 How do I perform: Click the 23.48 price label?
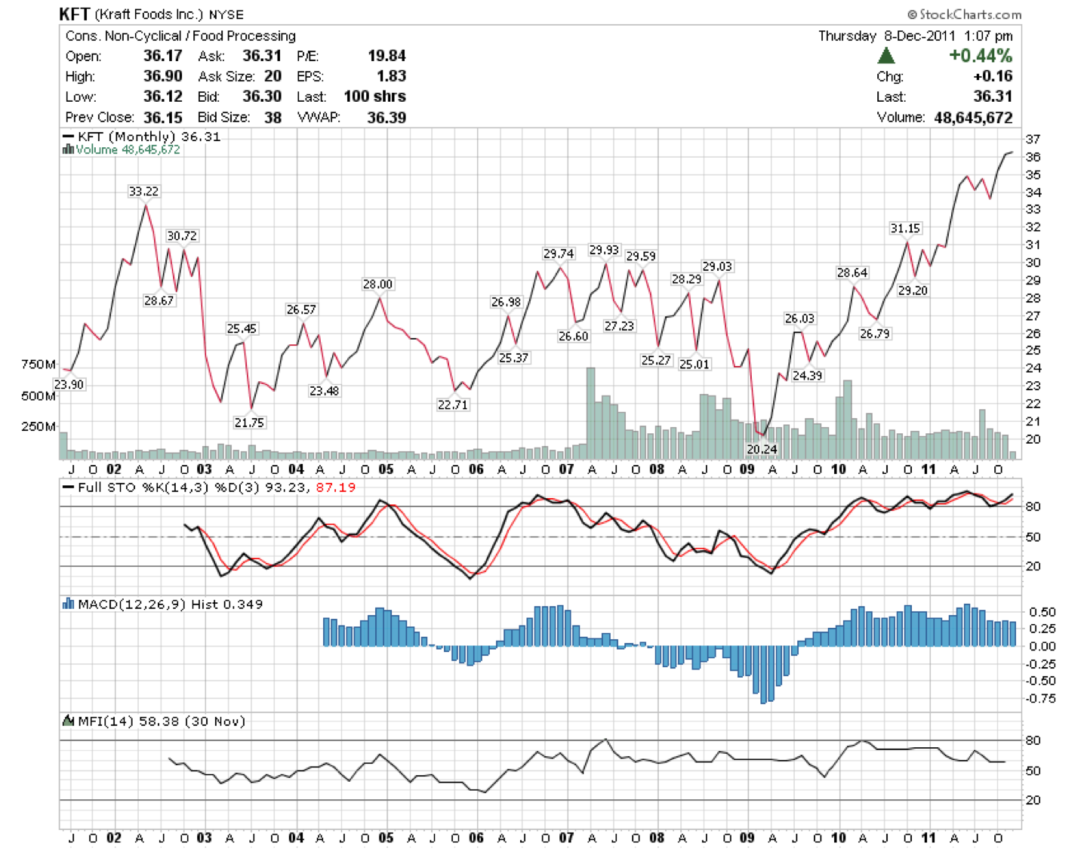point(324,391)
